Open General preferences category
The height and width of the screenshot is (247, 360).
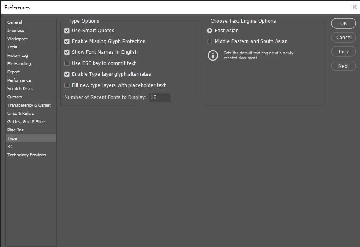(x=31, y=22)
